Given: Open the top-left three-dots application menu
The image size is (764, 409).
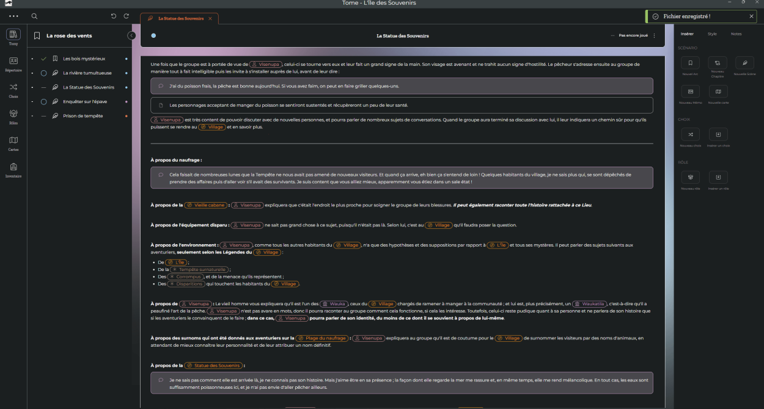Looking at the screenshot, I should 13,16.
